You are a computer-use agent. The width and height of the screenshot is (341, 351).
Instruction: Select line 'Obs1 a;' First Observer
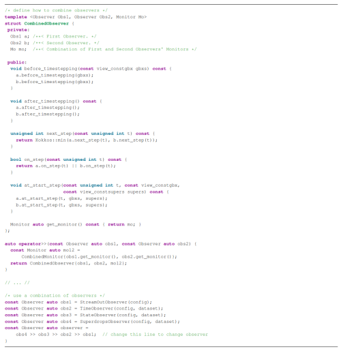[x=53, y=37]
